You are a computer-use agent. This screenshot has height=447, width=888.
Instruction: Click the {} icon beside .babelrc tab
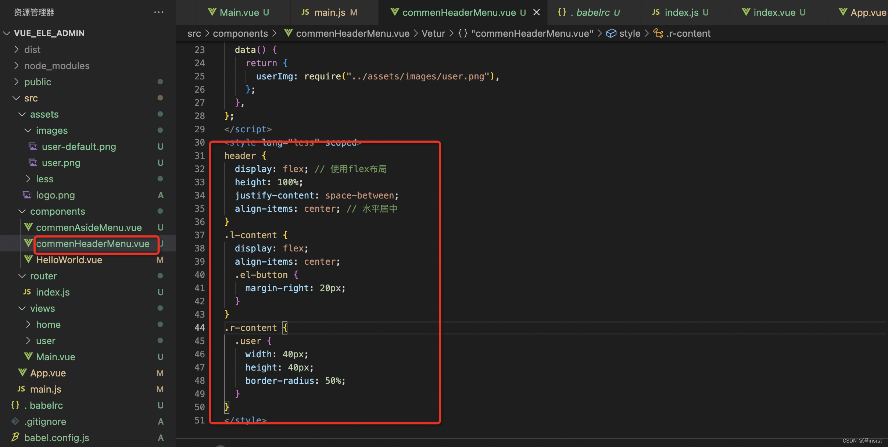point(562,12)
